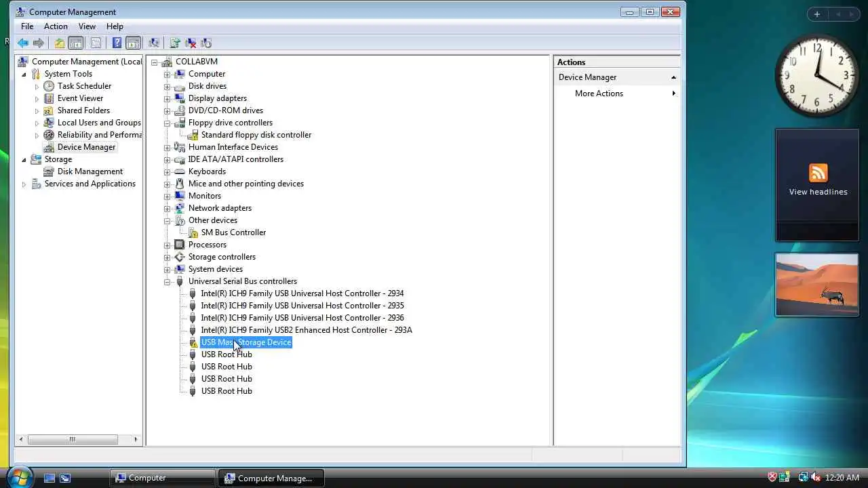Click Scan for hardware changes icon
Viewport: 868px width, 488px height.
[154, 43]
